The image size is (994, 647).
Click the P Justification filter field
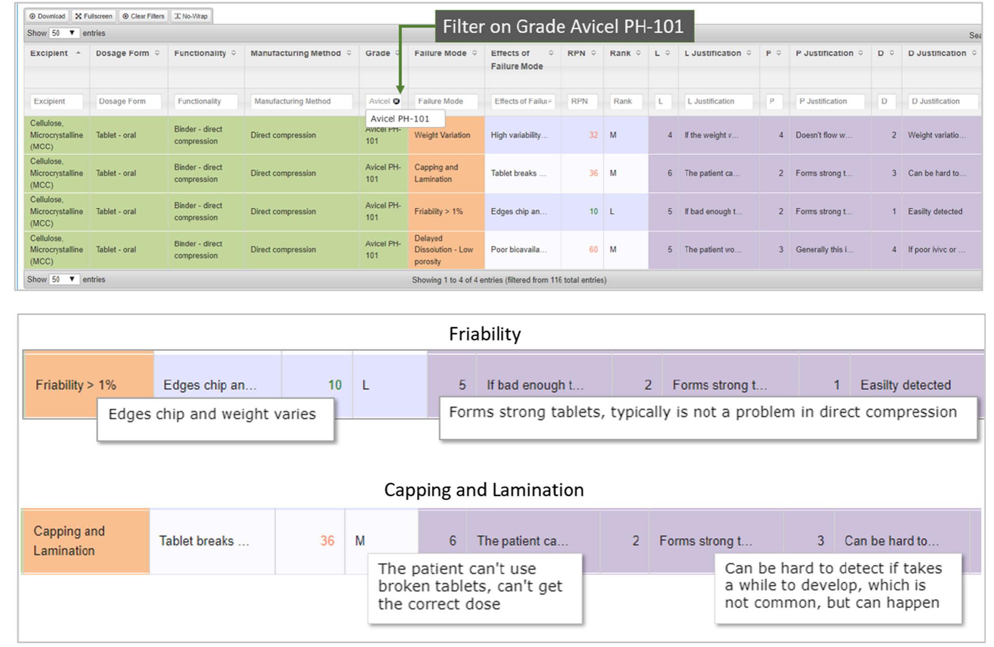(830, 101)
